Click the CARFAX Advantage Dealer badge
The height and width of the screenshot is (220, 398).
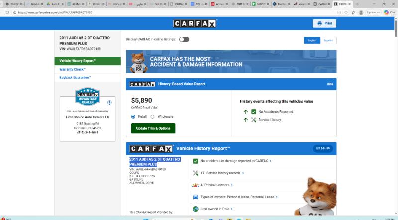point(88,97)
